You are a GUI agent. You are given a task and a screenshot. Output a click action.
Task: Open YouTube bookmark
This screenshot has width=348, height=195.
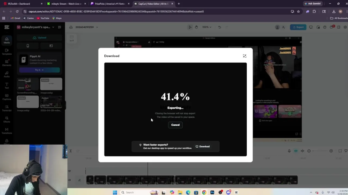[43, 18]
